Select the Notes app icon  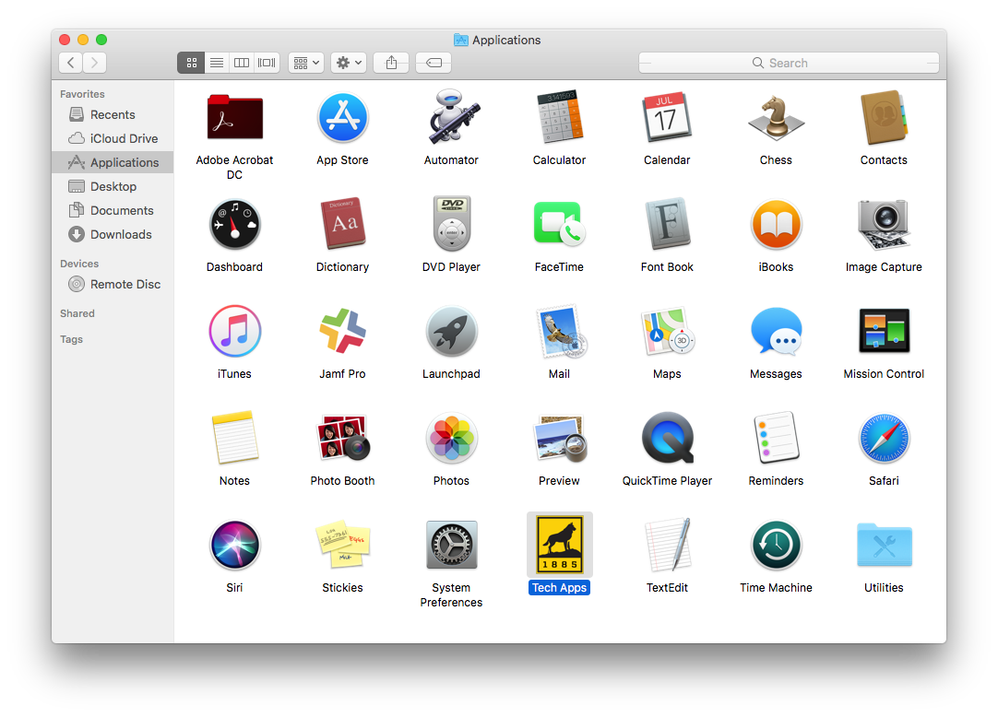click(x=235, y=438)
